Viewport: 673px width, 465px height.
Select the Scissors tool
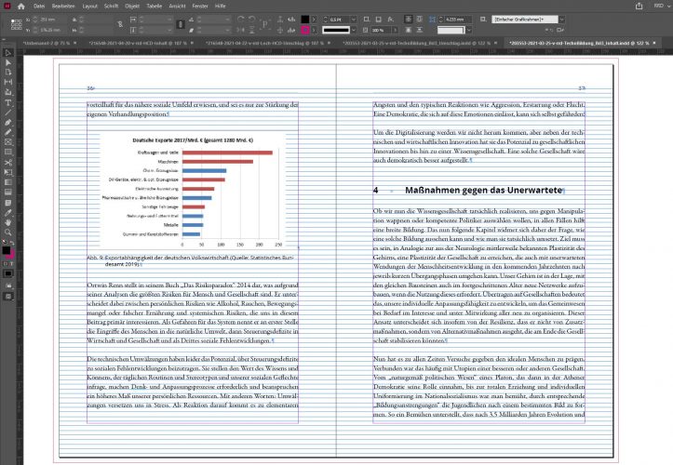pyautogui.click(x=7, y=162)
